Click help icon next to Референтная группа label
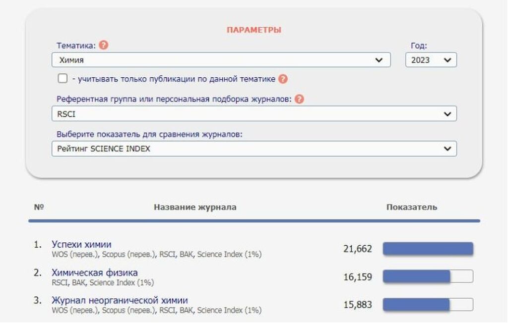This screenshot has width=508, height=323. click(x=299, y=99)
